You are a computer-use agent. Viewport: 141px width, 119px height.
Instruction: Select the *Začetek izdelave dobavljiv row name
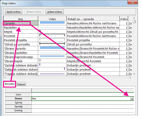pos(21,65)
